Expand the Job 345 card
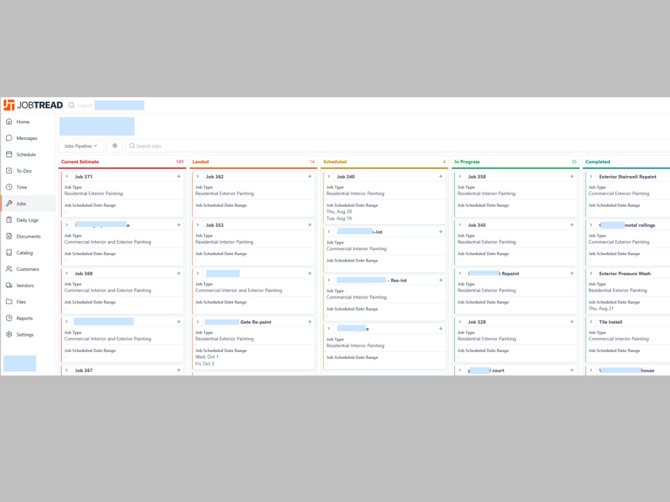670x502 pixels. pos(460,225)
